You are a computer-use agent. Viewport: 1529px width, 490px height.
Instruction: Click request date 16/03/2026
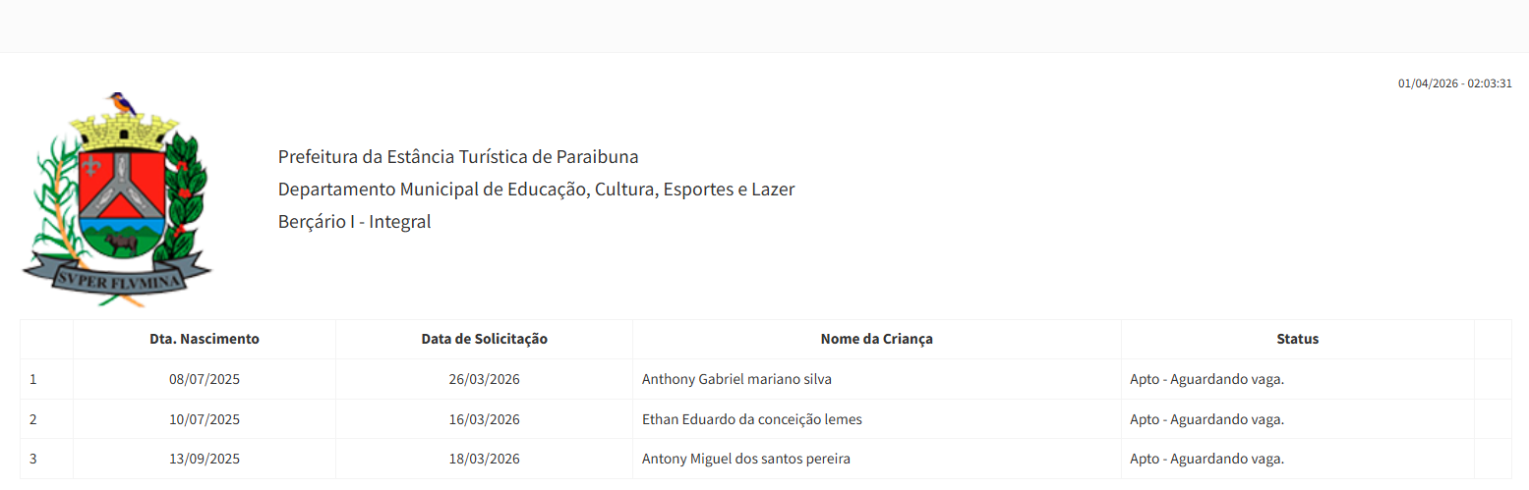[484, 419]
